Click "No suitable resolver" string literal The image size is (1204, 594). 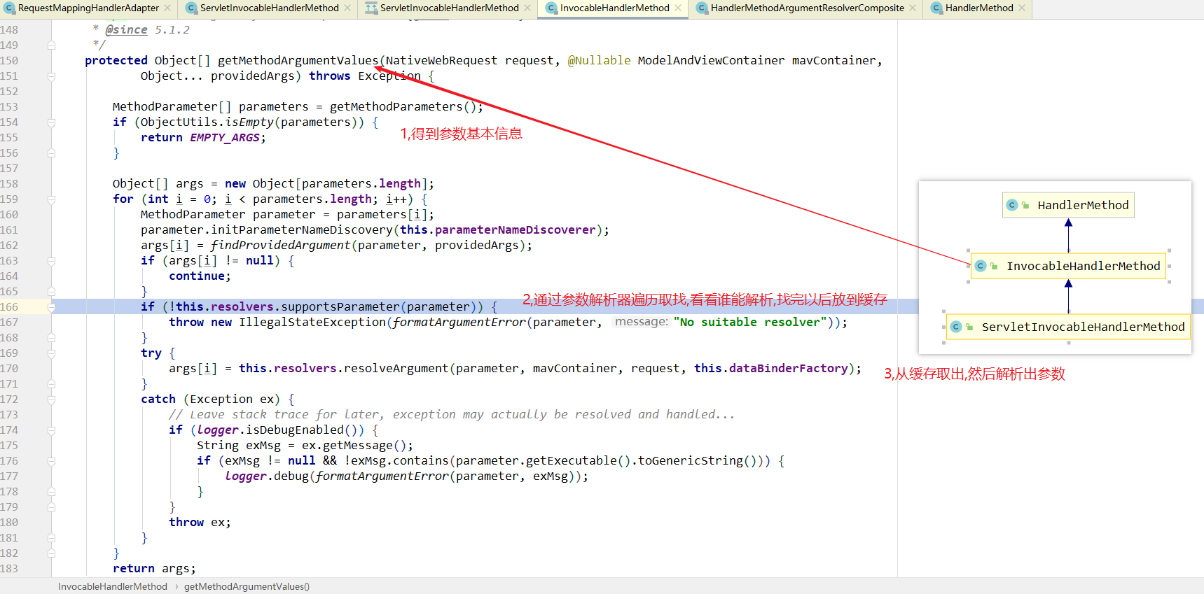coord(750,322)
